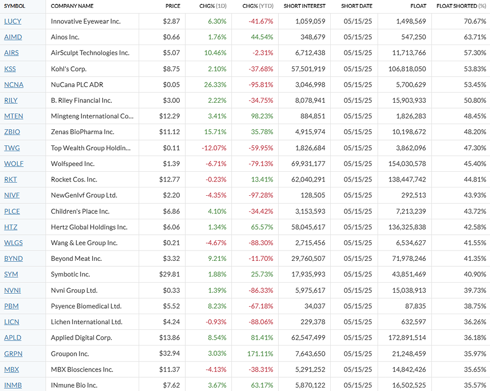Click the Short Interest column header

(x=304, y=6)
